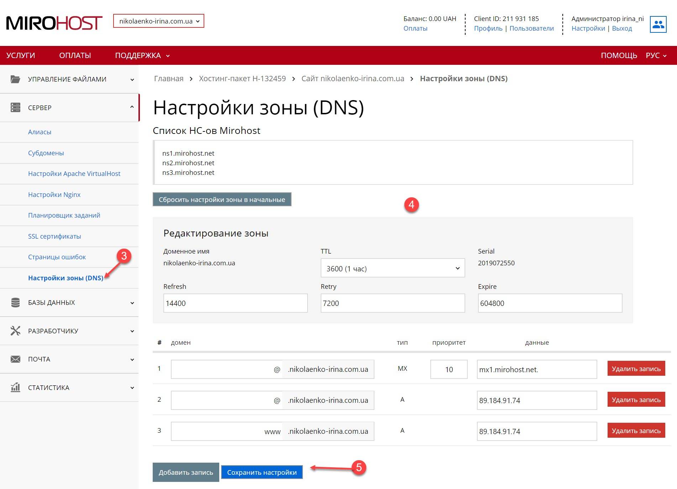The image size is (677, 489).
Task: Click the user account avatar icon
Action: click(658, 24)
